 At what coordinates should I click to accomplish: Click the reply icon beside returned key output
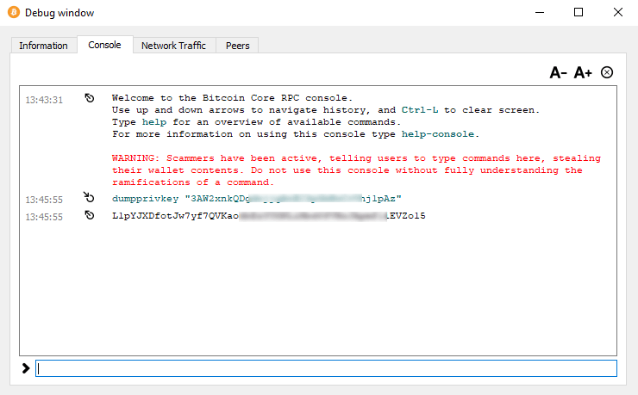coord(90,216)
